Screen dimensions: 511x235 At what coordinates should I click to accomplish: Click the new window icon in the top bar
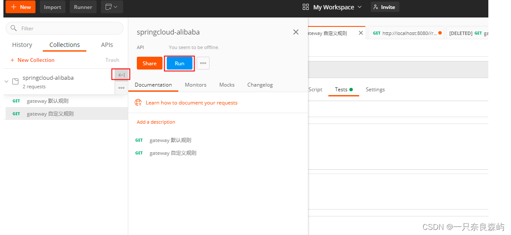[108, 7]
